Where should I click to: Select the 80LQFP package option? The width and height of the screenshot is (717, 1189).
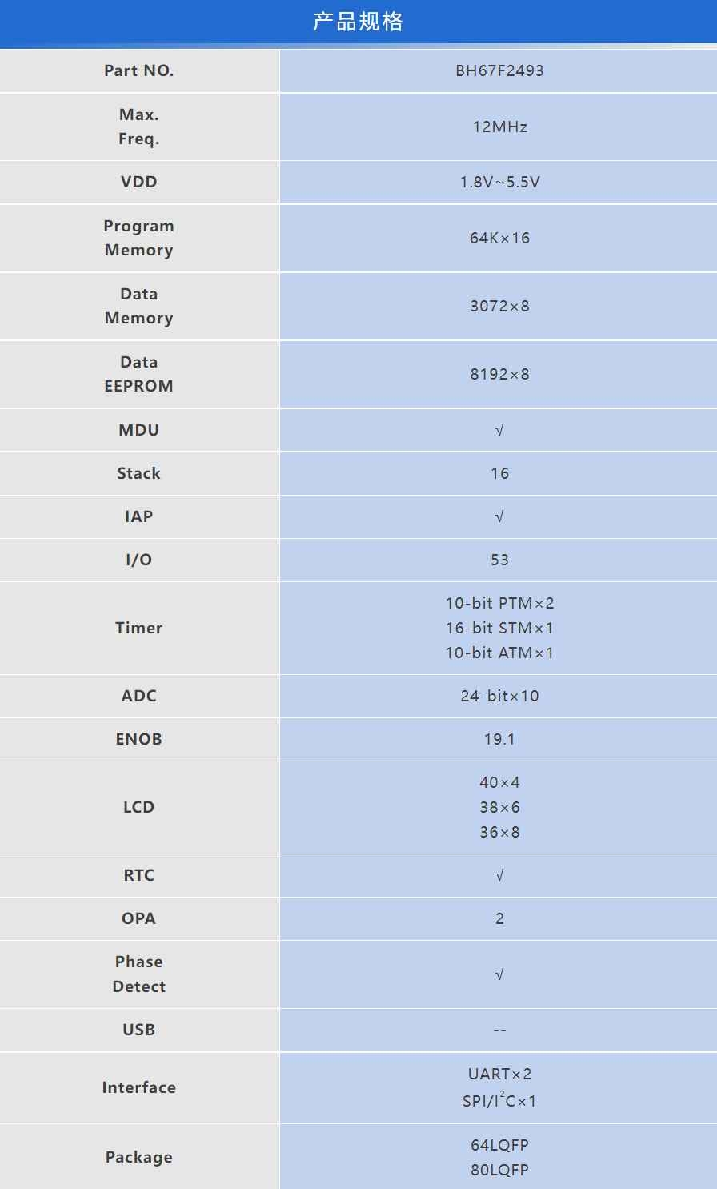[499, 1170]
